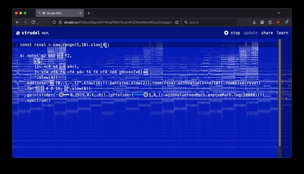Open the list all tabs chevron
Screen dimensions: 304x174
pyautogui.click(x=278, y=13)
